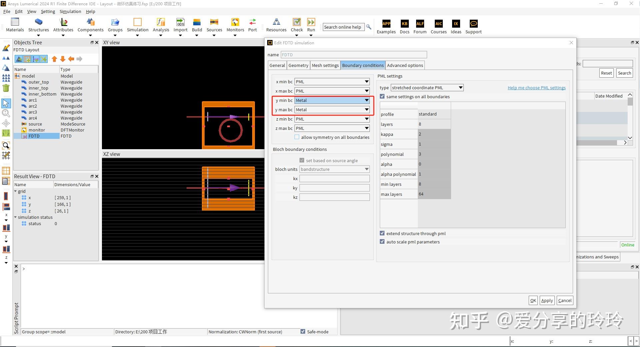
Task: Uncheck same settings on all boundaries
Action: point(382,97)
